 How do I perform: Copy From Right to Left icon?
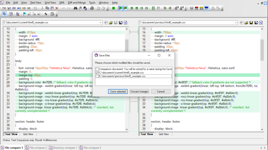[170, 8]
